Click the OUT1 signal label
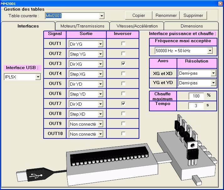Viewport: 224px width, 190px height. 55,43
